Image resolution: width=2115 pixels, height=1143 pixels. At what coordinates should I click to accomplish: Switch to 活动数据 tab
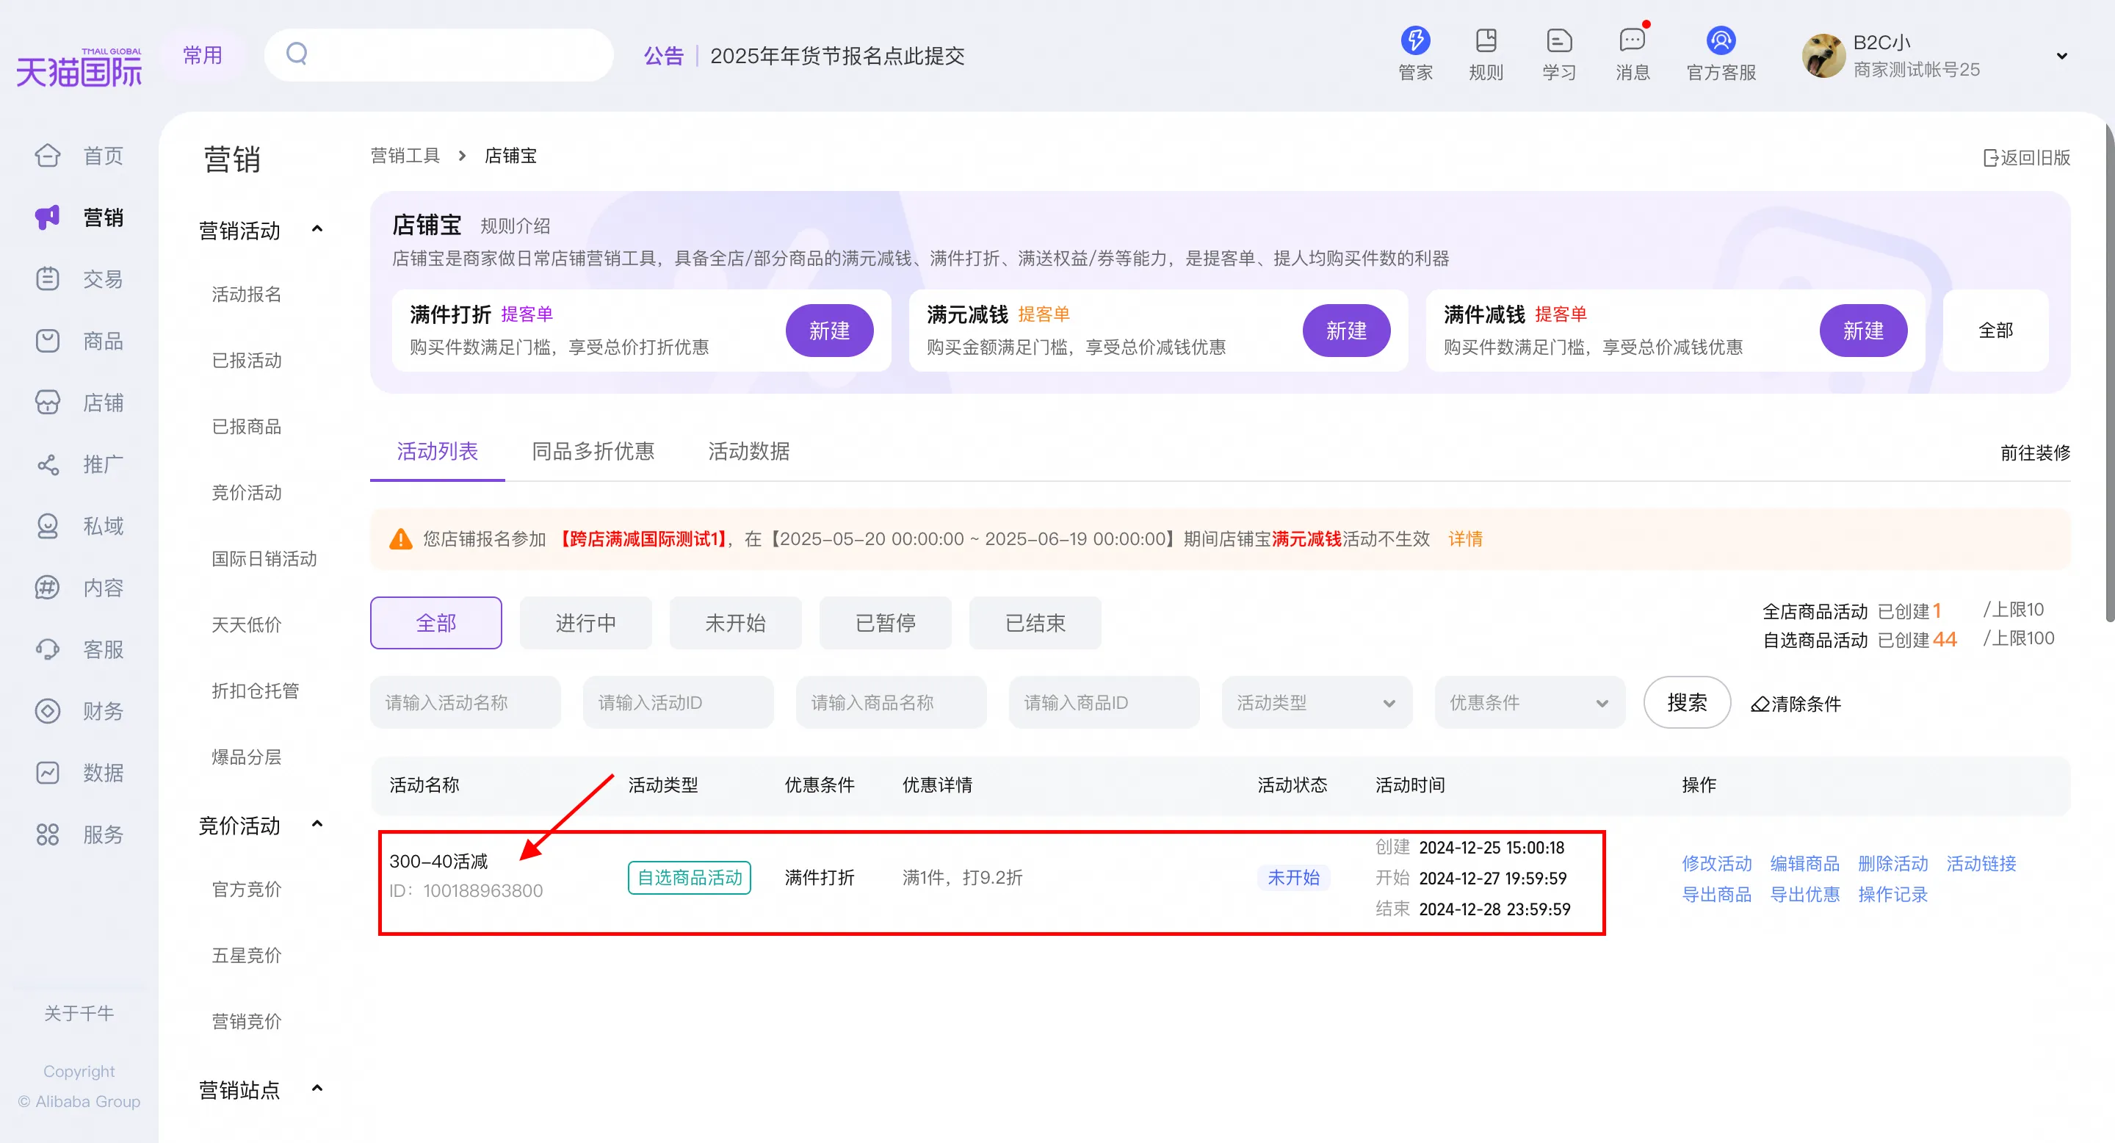tap(749, 451)
